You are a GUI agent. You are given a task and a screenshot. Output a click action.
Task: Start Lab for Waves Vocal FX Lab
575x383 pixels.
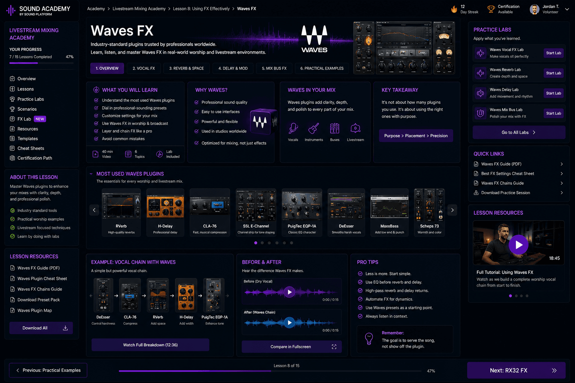553,53
